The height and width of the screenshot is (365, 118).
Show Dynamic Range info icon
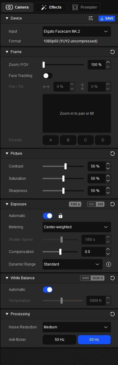109,264
